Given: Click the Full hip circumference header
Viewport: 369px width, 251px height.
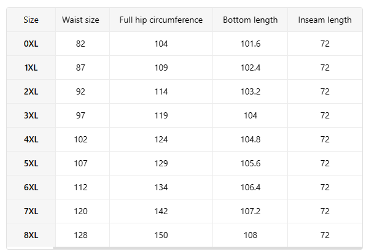Looking at the screenshot, I should (x=161, y=20).
